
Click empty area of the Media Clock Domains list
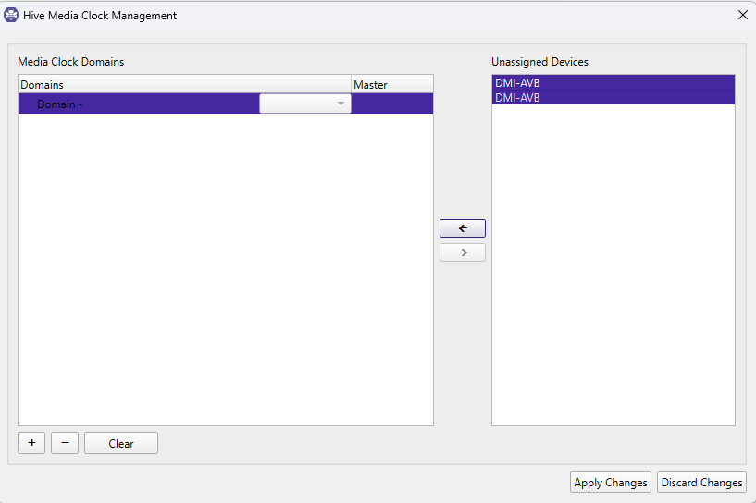tap(225, 277)
